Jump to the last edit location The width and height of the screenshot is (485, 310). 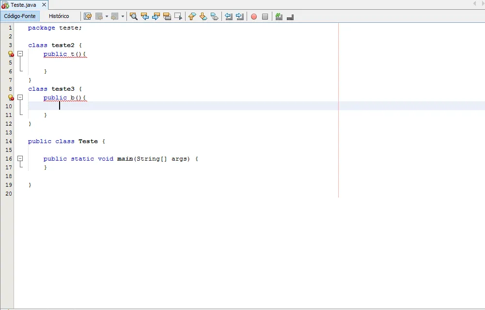click(88, 16)
